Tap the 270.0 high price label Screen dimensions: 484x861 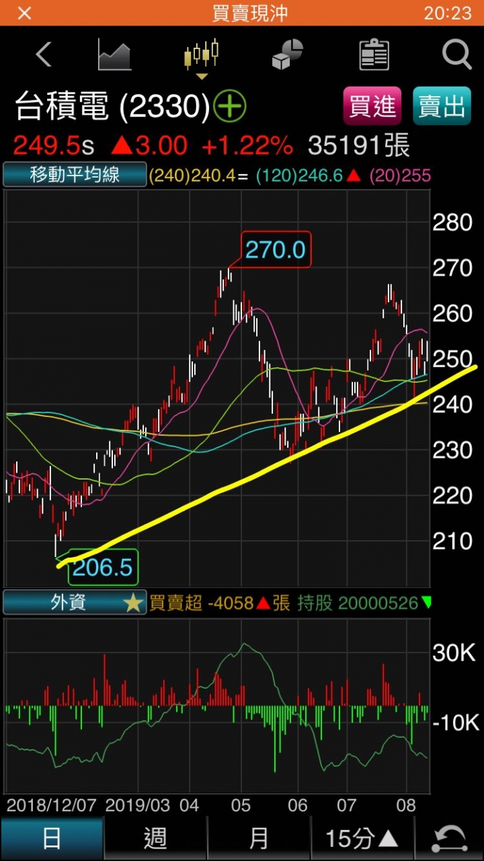point(275,250)
